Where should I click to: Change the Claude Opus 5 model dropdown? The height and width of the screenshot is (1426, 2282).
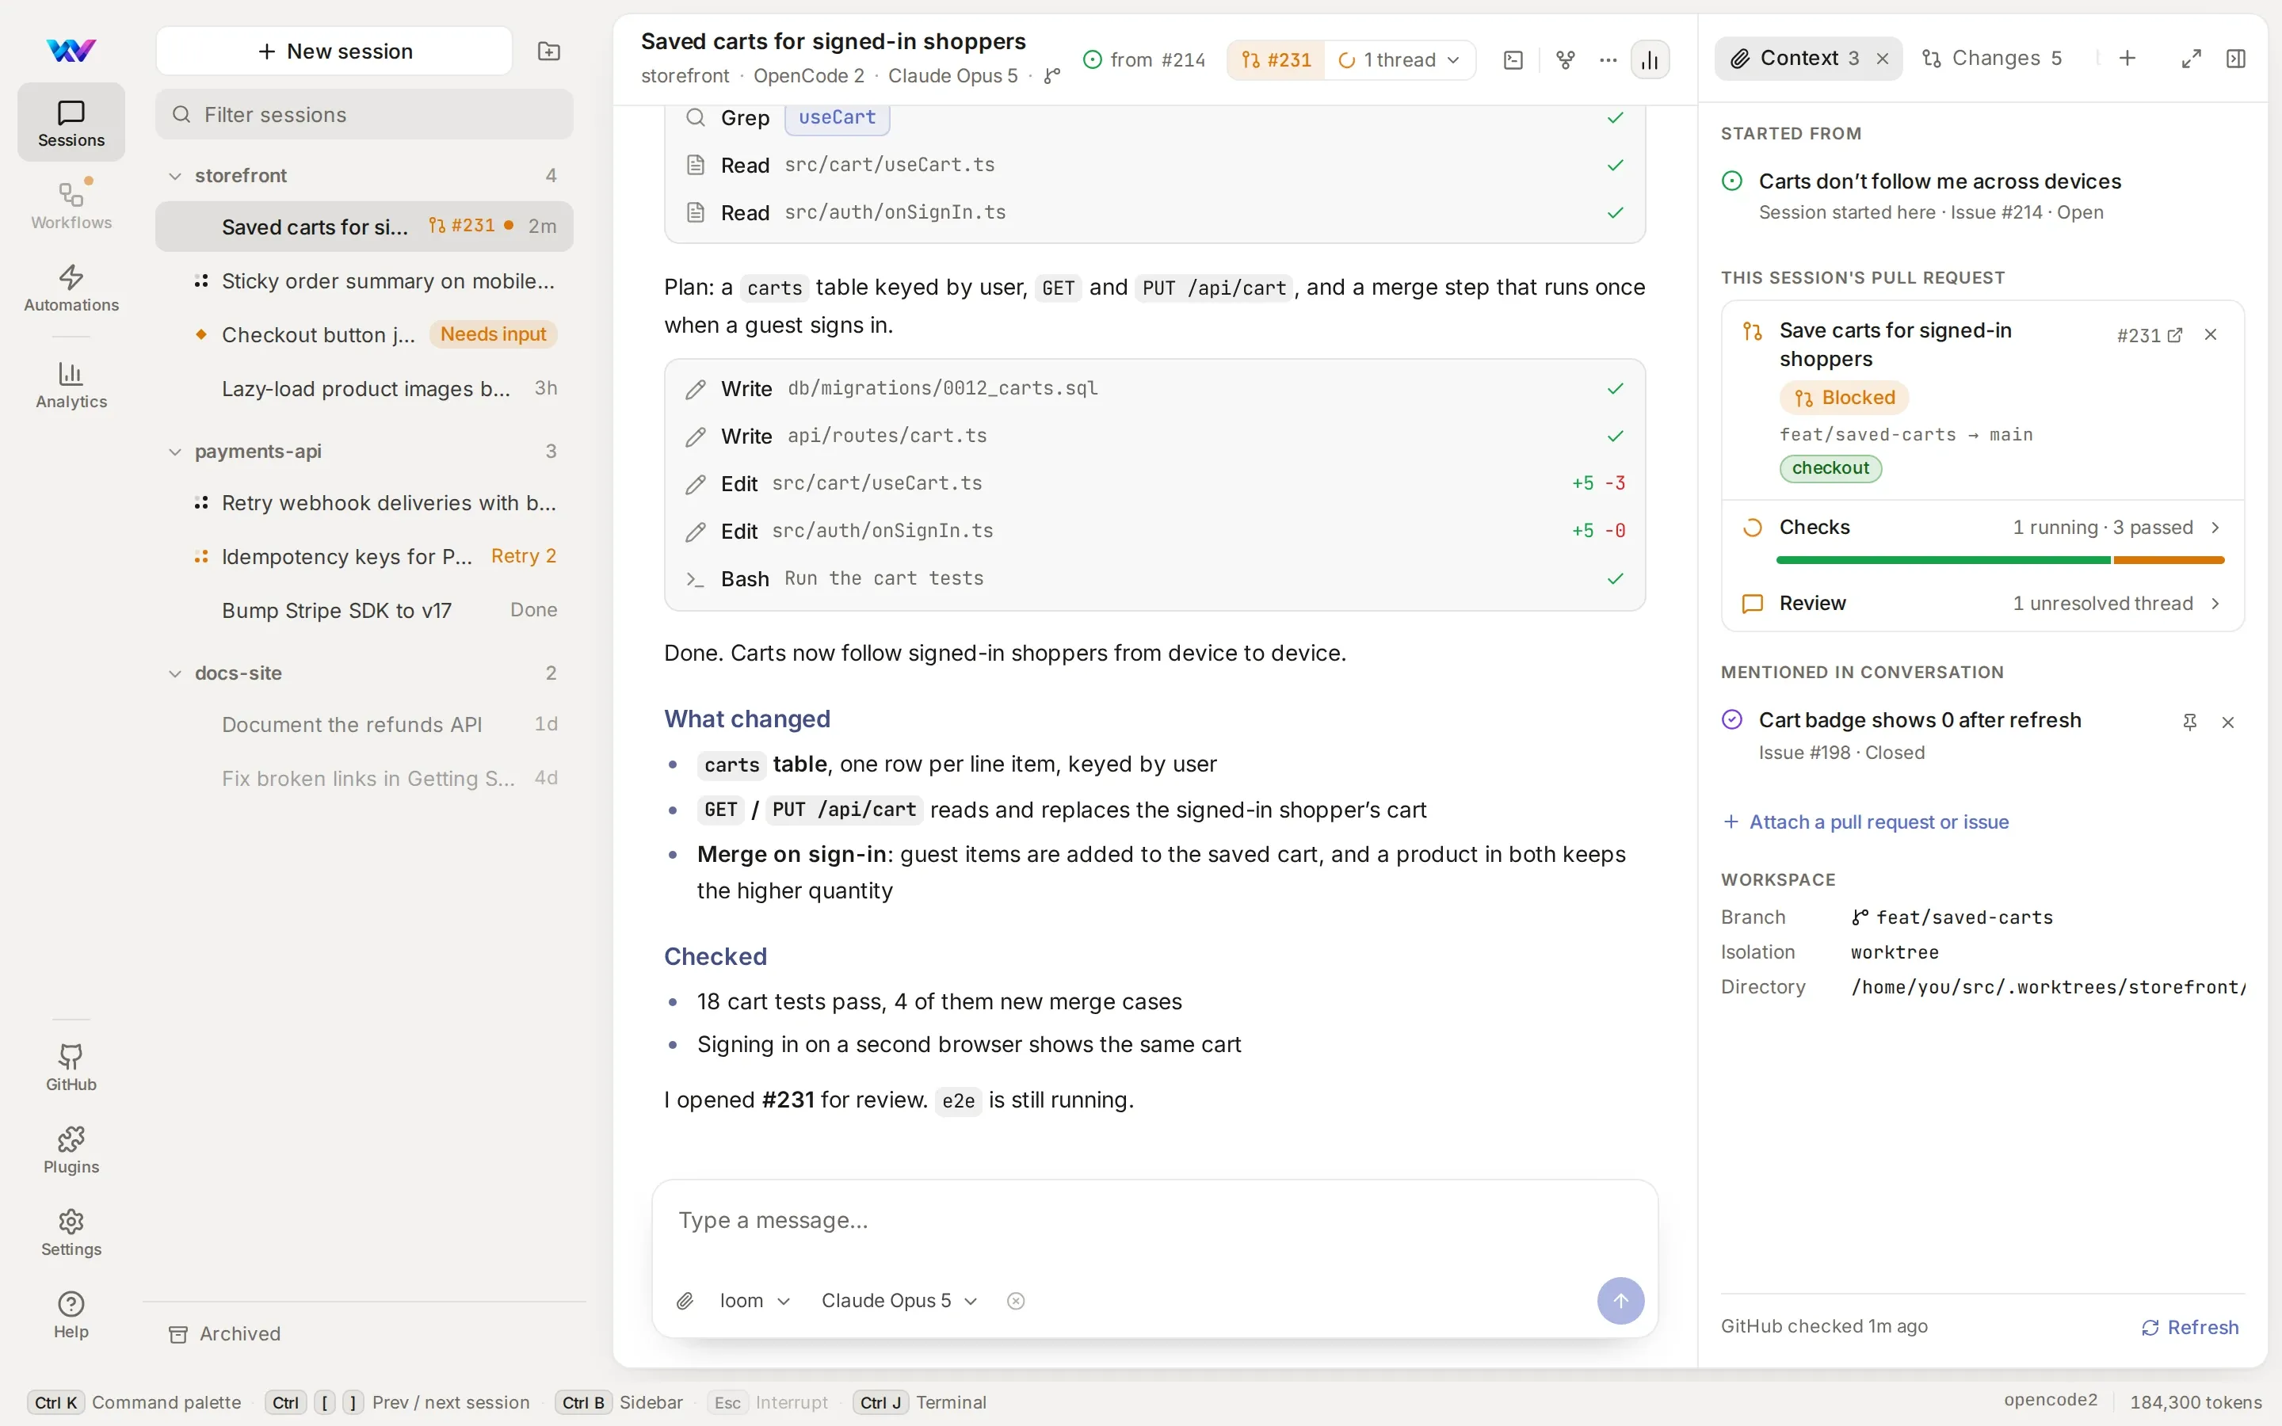(x=899, y=1301)
